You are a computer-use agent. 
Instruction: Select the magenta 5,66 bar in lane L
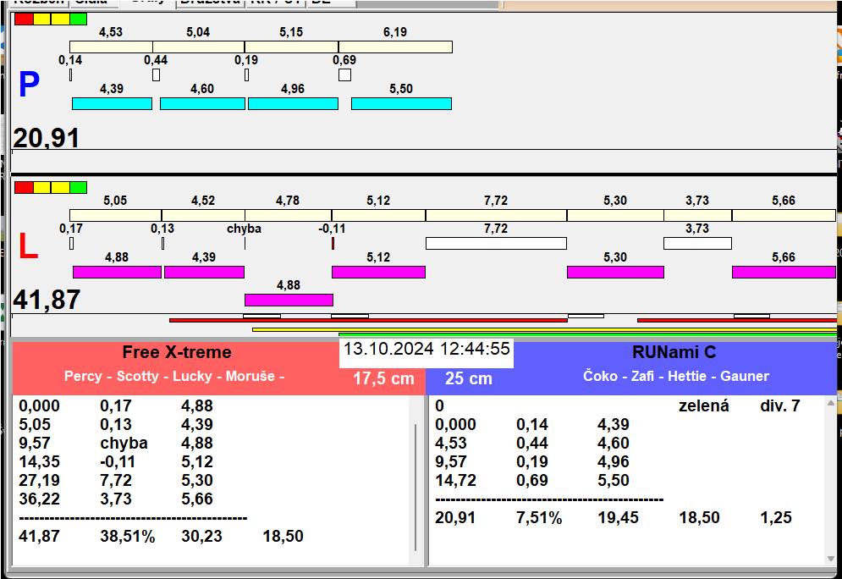(x=784, y=272)
